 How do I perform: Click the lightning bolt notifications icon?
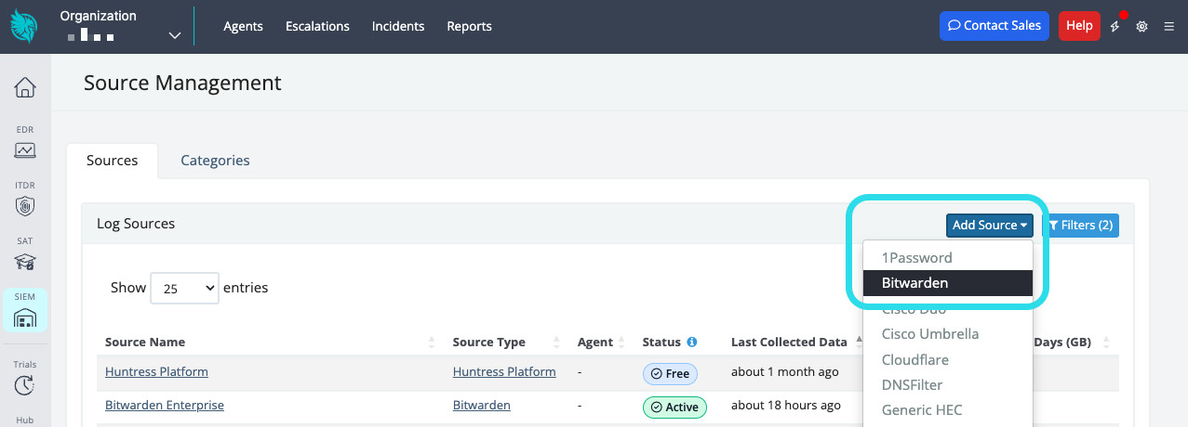(x=1115, y=26)
